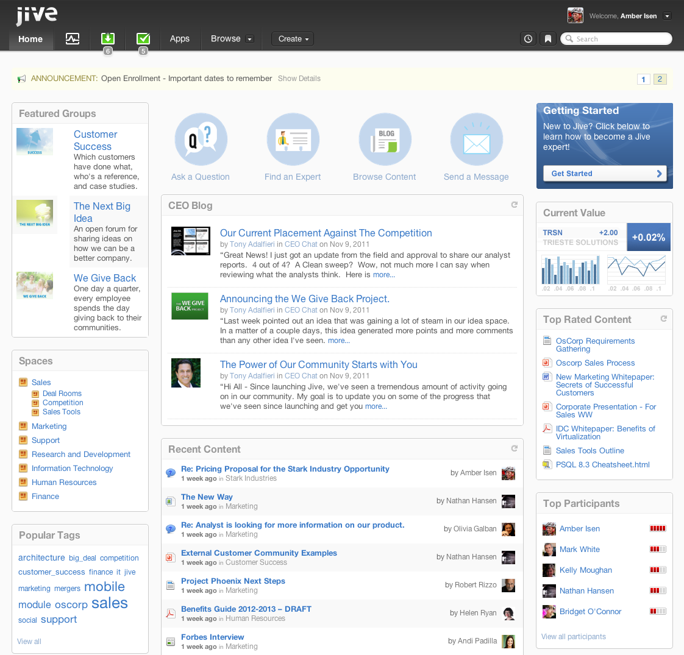The image size is (684, 655).
Task: Click the 'mobile' popular tag
Action: point(104,587)
